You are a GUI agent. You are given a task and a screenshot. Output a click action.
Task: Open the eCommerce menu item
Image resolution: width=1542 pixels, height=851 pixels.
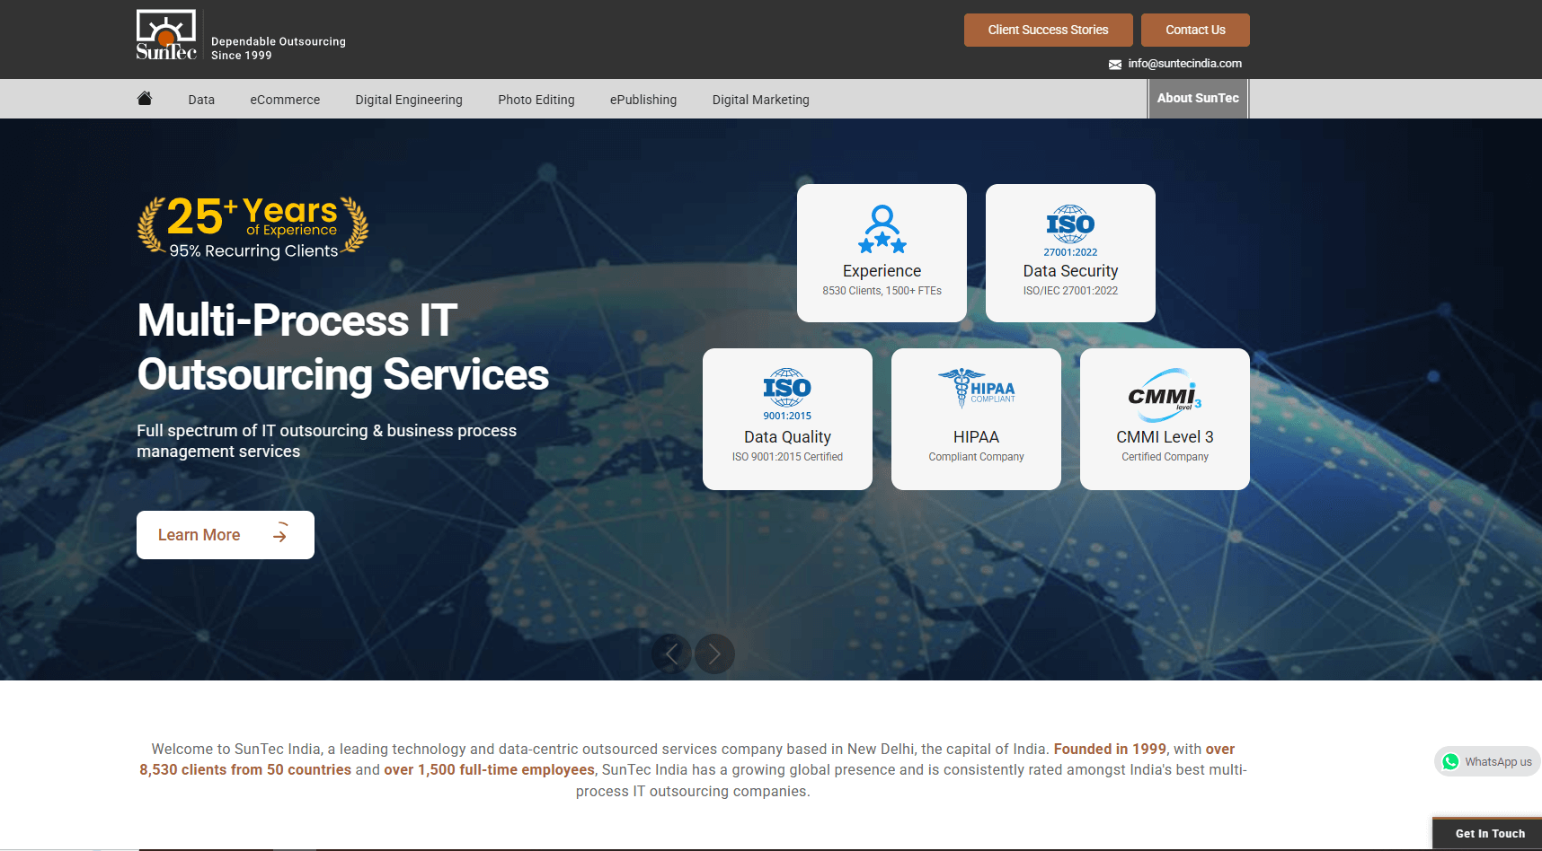[285, 100]
